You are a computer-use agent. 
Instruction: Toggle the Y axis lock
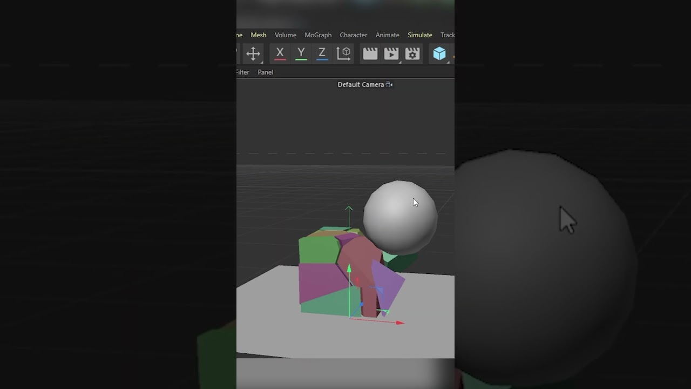(301, 53)
